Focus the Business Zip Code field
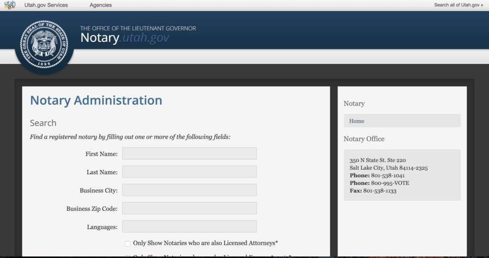489x258 pixels. (189, 208)
